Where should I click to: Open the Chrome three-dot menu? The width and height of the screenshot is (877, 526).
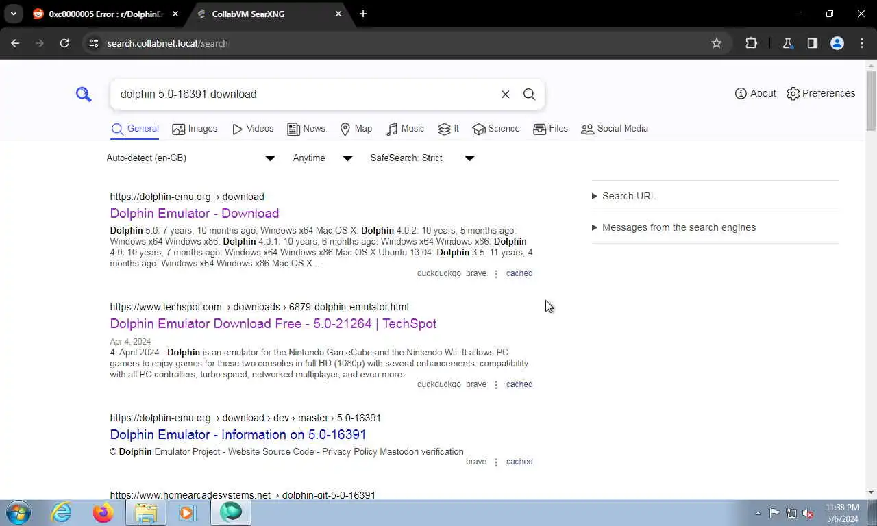[x=862, y=43]
